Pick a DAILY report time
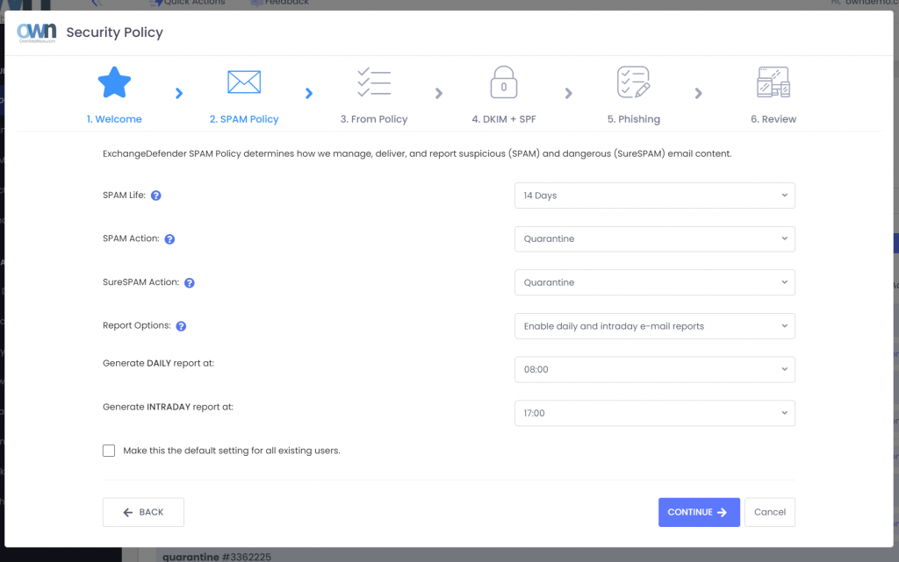Viewport: 899px width, 562px height. (x=655, y=370)
